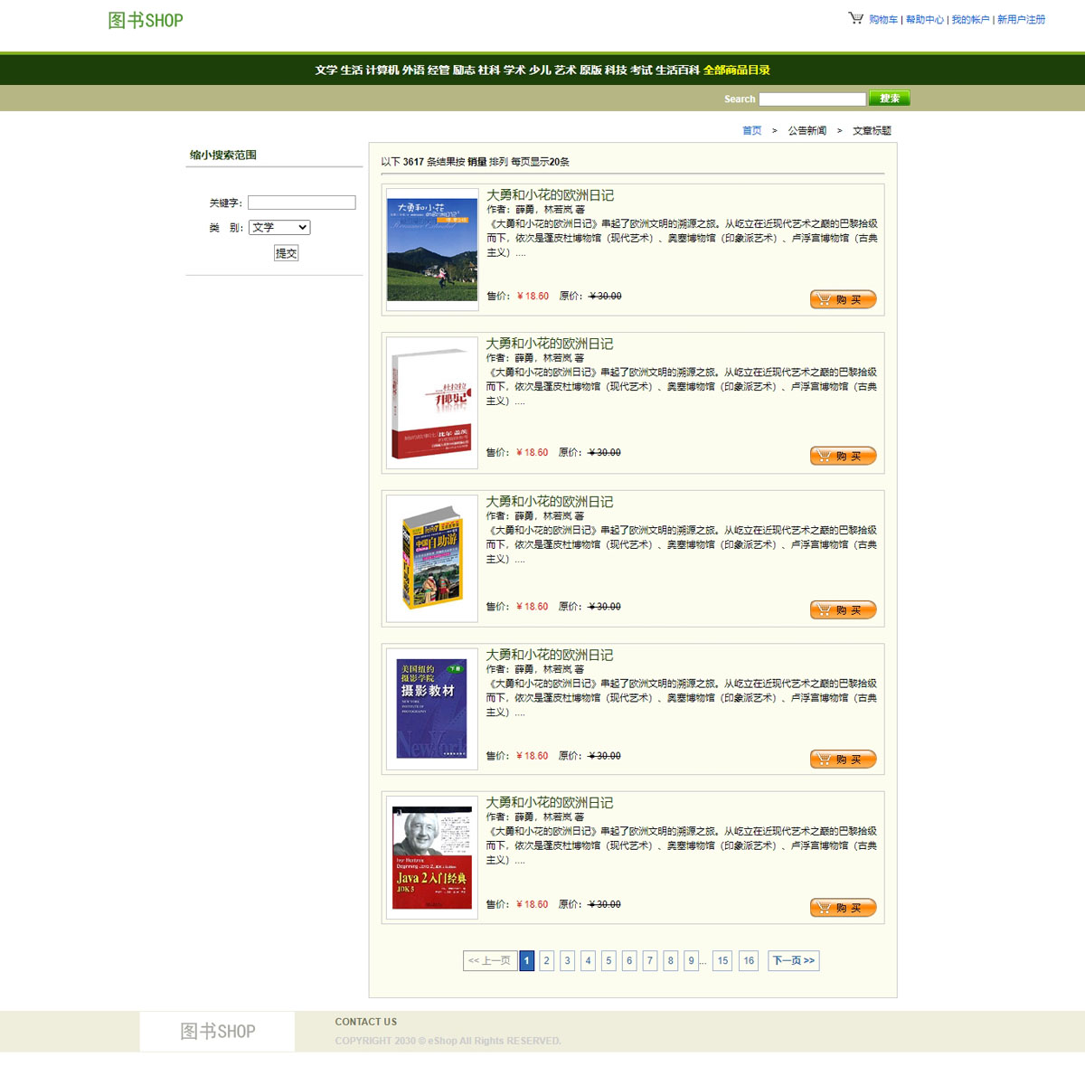Viewport: 1085px width, 1076px height.
Task: Focus the top Search text box
Action: (x=812, y=99)
